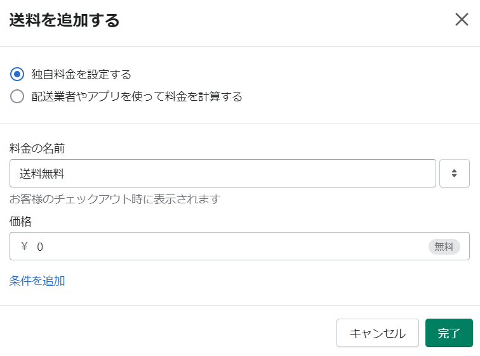Close the 送料を追加する dialog with X

click(x=462, y=20)
